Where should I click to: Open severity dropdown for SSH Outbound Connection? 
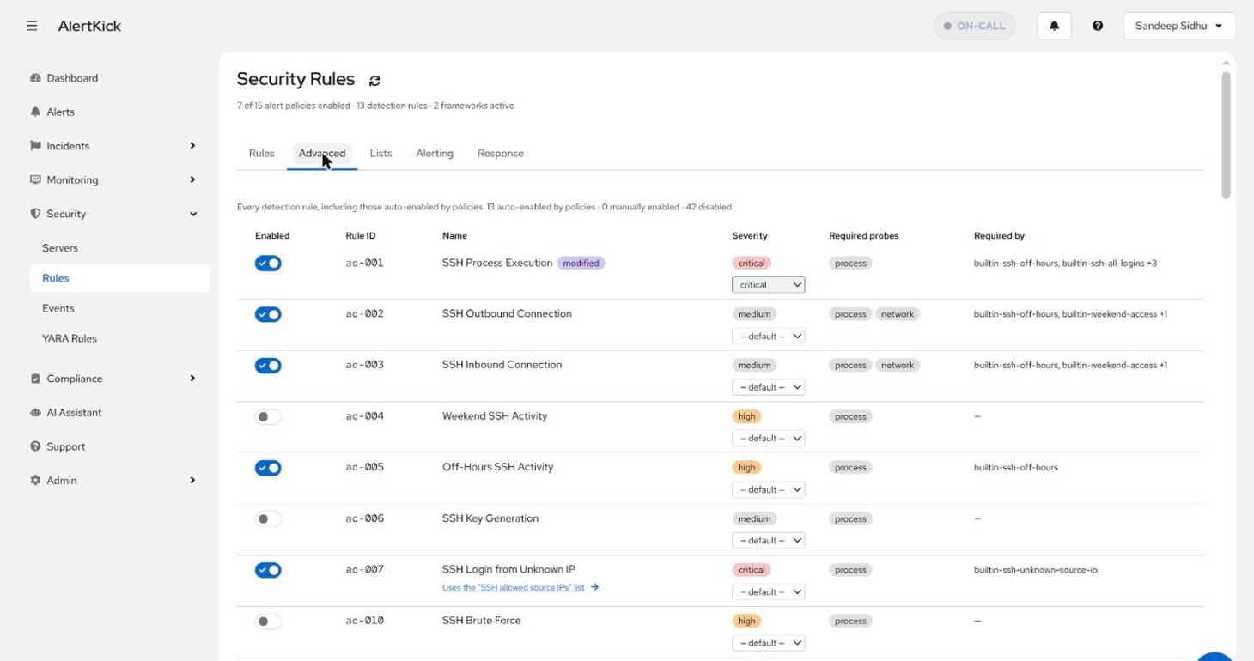[768, 336]
